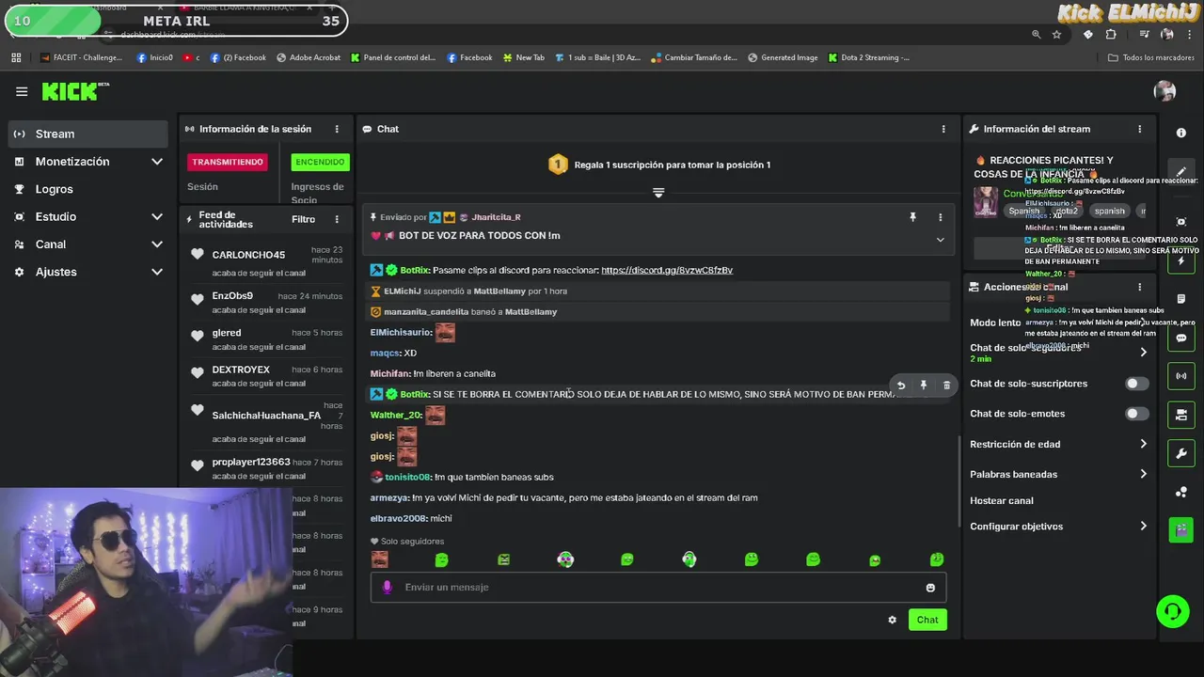This screenshot has height=677, width=1204.
Task: Open Palabras baneadas settings arrow
Action: (x=1143, y=474)
